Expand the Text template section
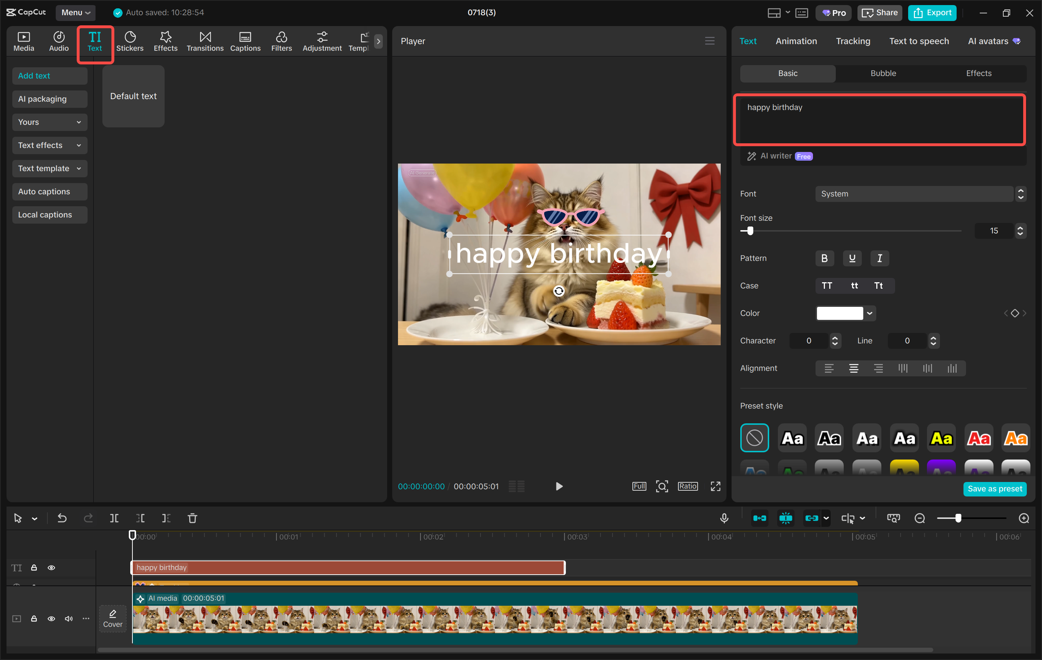This screenshot has width=1042, height=660. coord(49,168)
